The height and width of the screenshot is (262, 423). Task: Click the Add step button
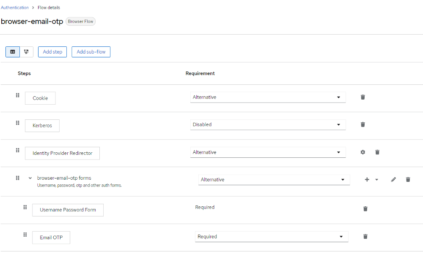pos(52,52)
